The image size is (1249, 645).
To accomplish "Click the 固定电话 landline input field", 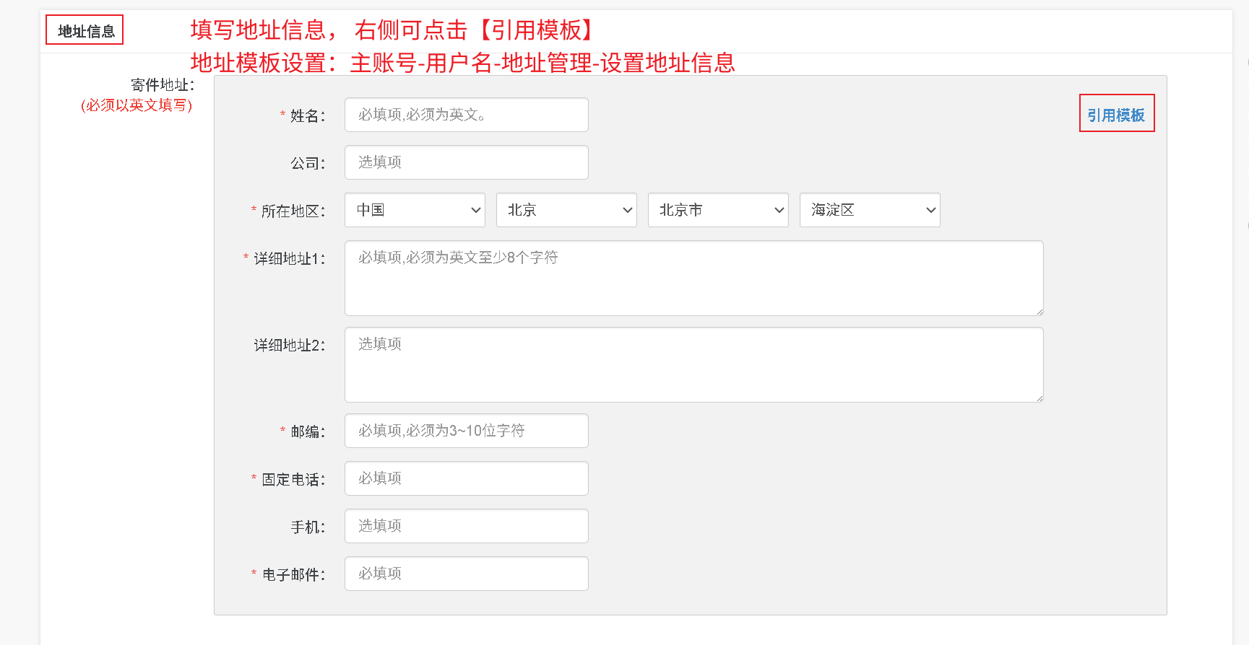I will 466,478.
